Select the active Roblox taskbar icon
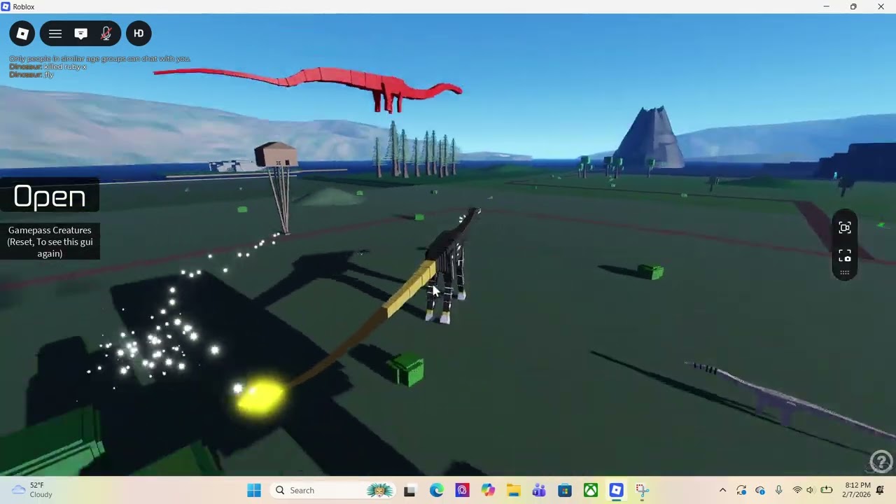 coord(616,491)
